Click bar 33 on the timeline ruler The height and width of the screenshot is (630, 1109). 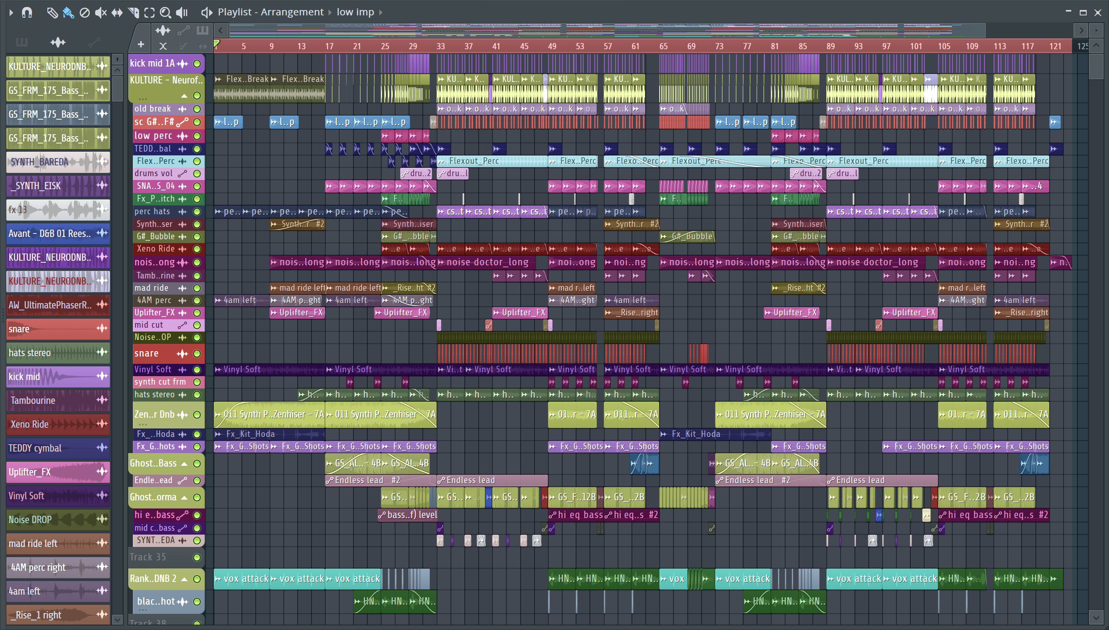pos(441,46)
